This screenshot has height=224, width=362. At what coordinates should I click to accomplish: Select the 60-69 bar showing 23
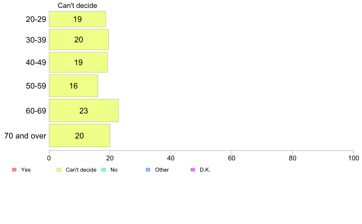point(83,110)
